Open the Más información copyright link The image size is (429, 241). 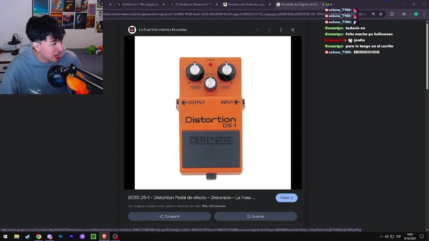point(214,206)
